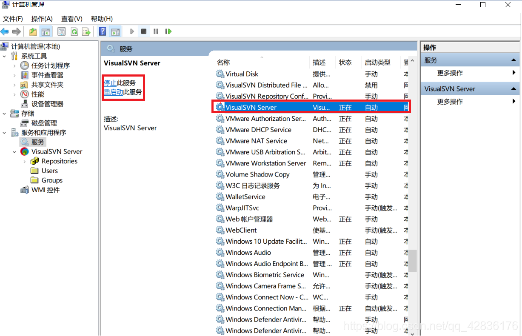
Task: Open 查看(V) menu
Action: (72, 19)
